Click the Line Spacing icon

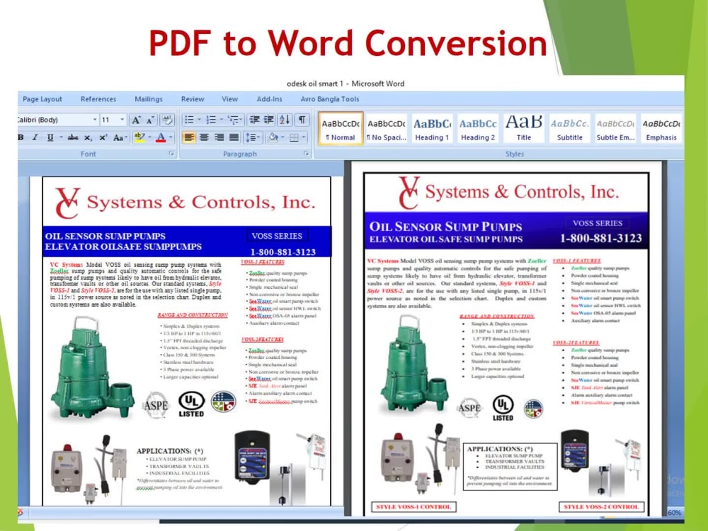250,137
